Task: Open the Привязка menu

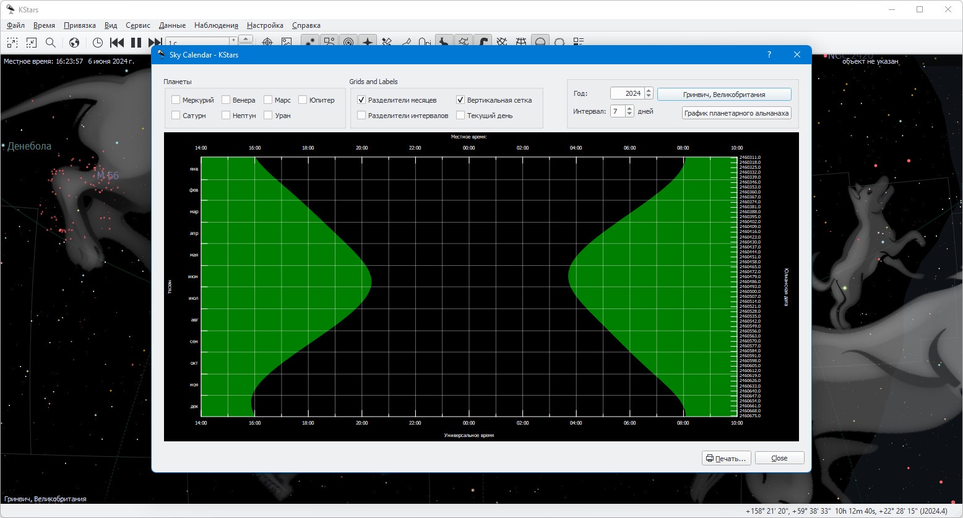Action: click(80, 25)
